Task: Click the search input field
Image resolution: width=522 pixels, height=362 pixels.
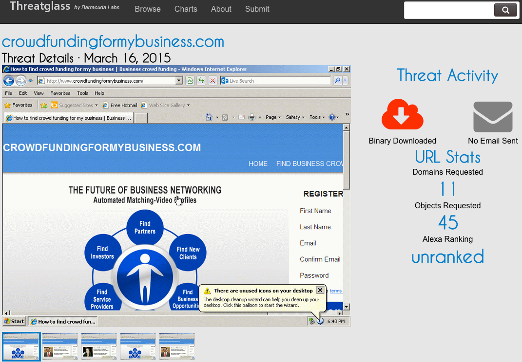Action: coord(448,10)
